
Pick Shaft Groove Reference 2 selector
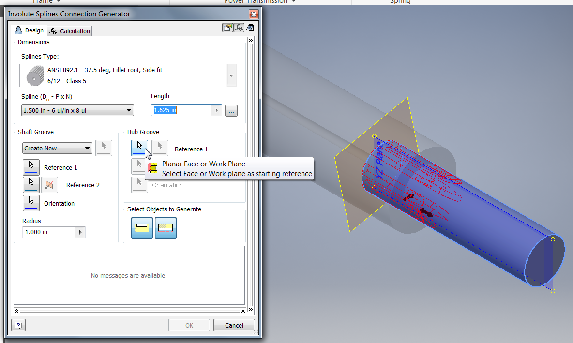click(31, 184)
